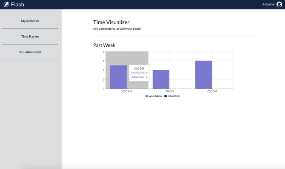Click the actualTime legend color swatch
The width and height of the screenshot is (285, 169).
(165, 96)
